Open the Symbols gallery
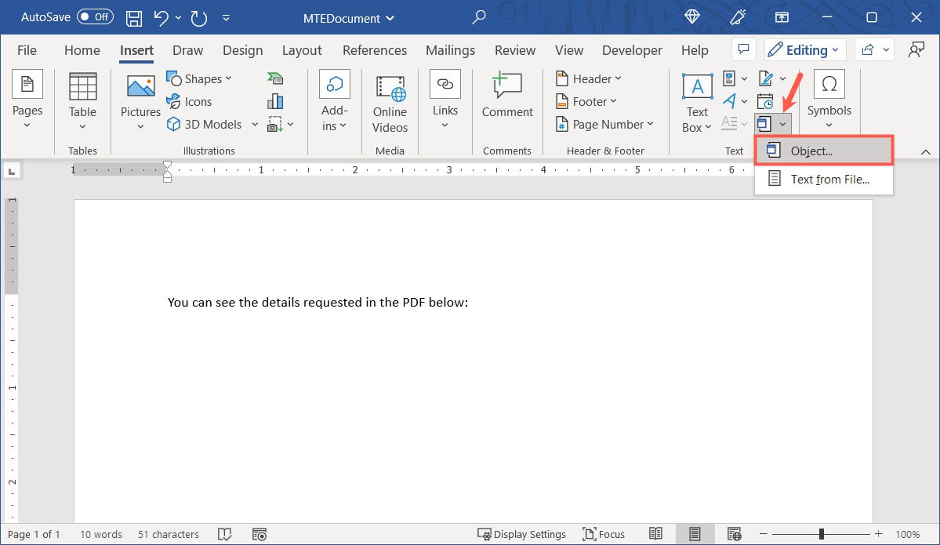 coord(829,100)
